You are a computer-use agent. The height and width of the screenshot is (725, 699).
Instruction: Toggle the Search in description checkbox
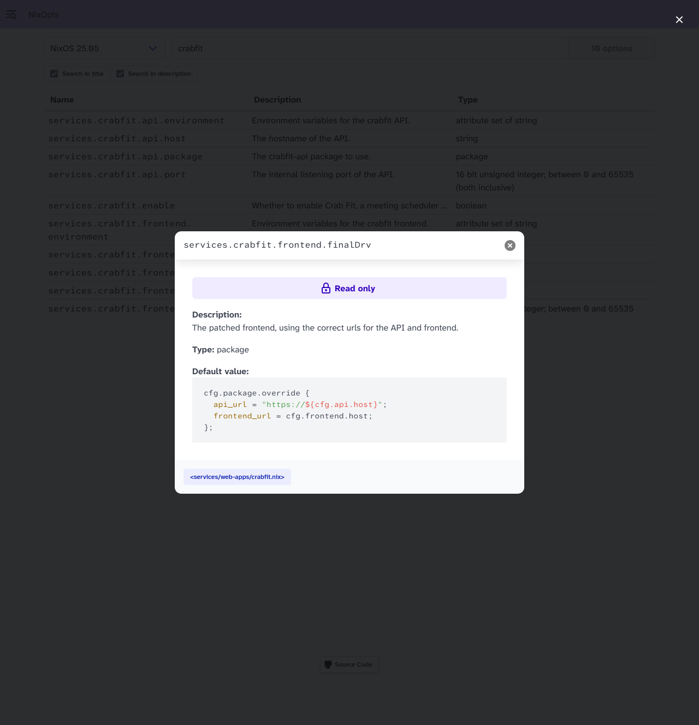120,74
